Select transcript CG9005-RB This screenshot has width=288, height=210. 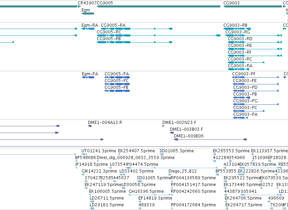[109, 39]
